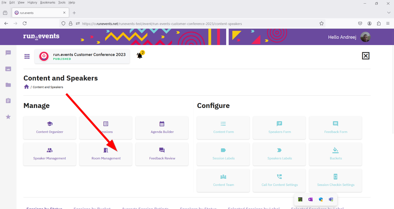Select the run.events browser tab
The image size is (394, 209).
point(40,13)
